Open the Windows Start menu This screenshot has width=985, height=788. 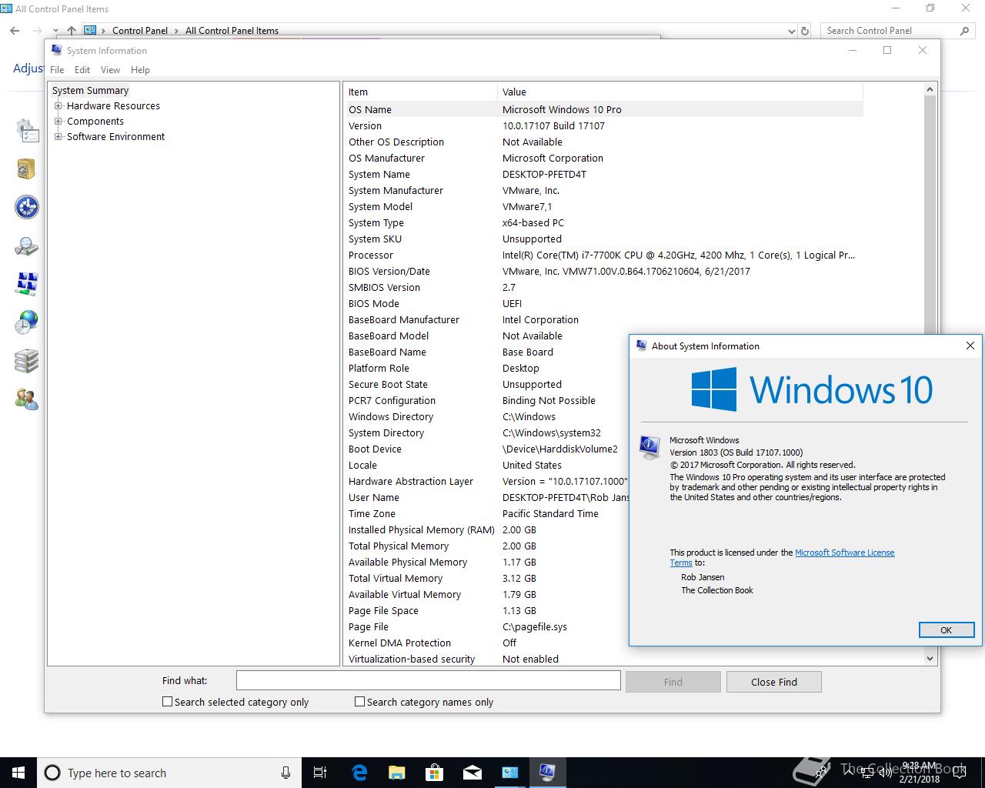(18, 773)
